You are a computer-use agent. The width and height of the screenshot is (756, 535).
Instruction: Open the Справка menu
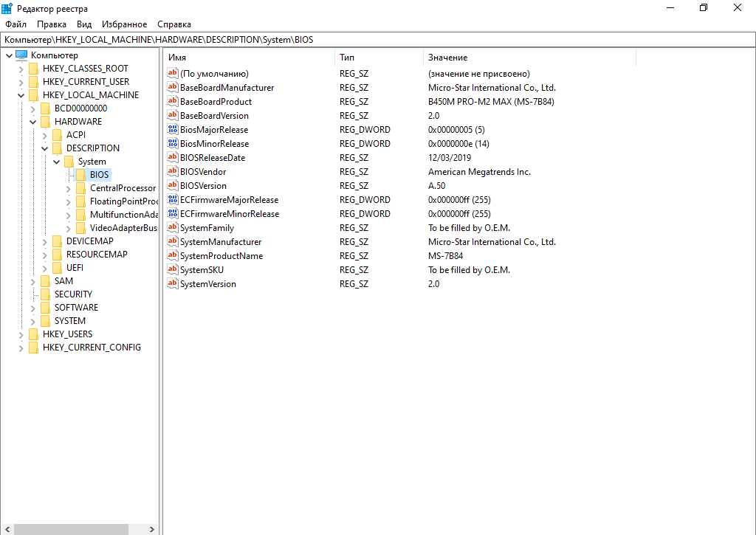(174, 24)
